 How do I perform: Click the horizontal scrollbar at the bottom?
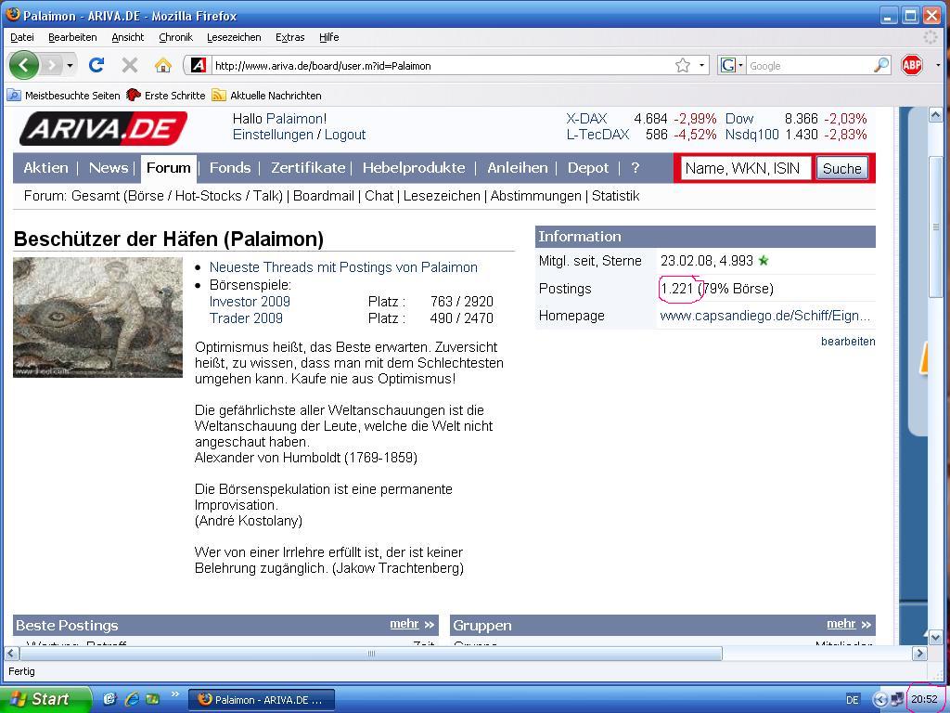coord(371,654)
